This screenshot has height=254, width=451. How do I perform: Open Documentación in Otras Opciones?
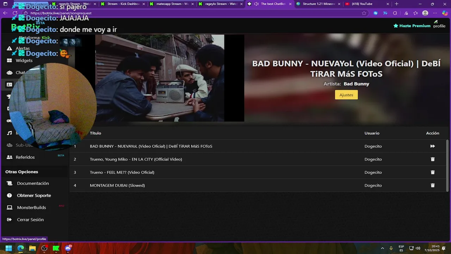point(33,183)
